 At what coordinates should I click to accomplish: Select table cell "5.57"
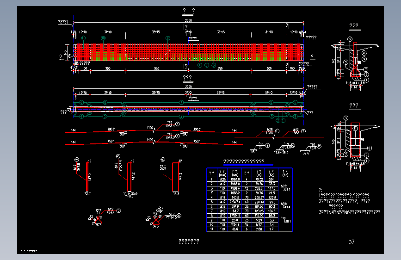(x=259, y=225)
